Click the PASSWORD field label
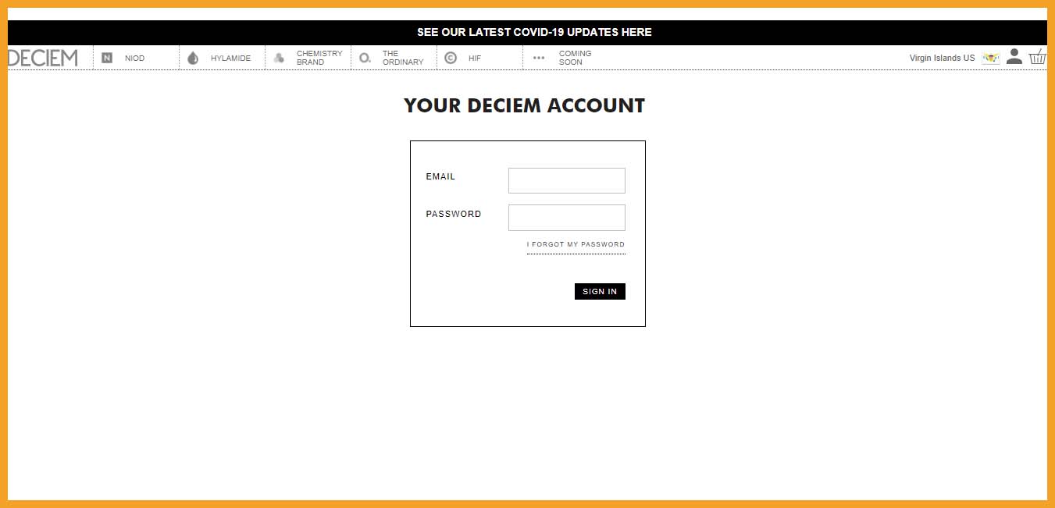 tap(454, 214)
